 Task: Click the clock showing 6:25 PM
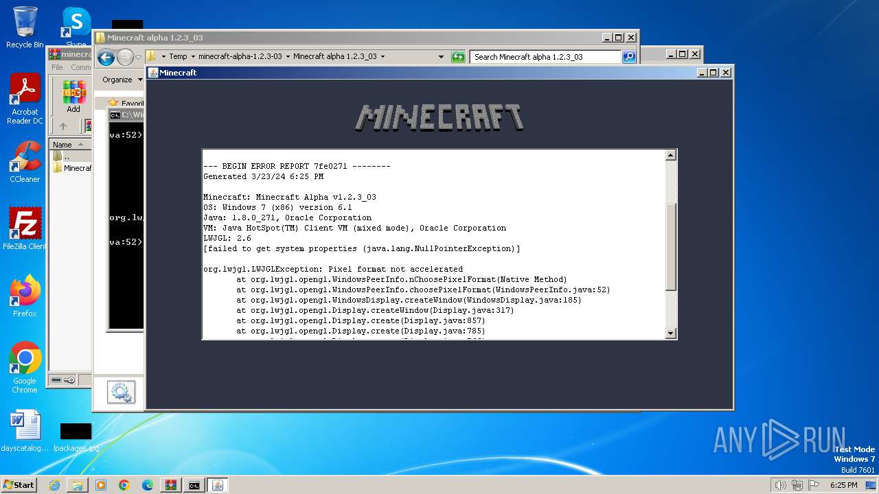click(x=843, y=485)
